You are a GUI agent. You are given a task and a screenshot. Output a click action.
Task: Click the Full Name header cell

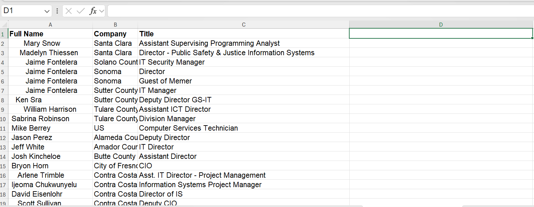pyautogui.click(x=50, y=34)
